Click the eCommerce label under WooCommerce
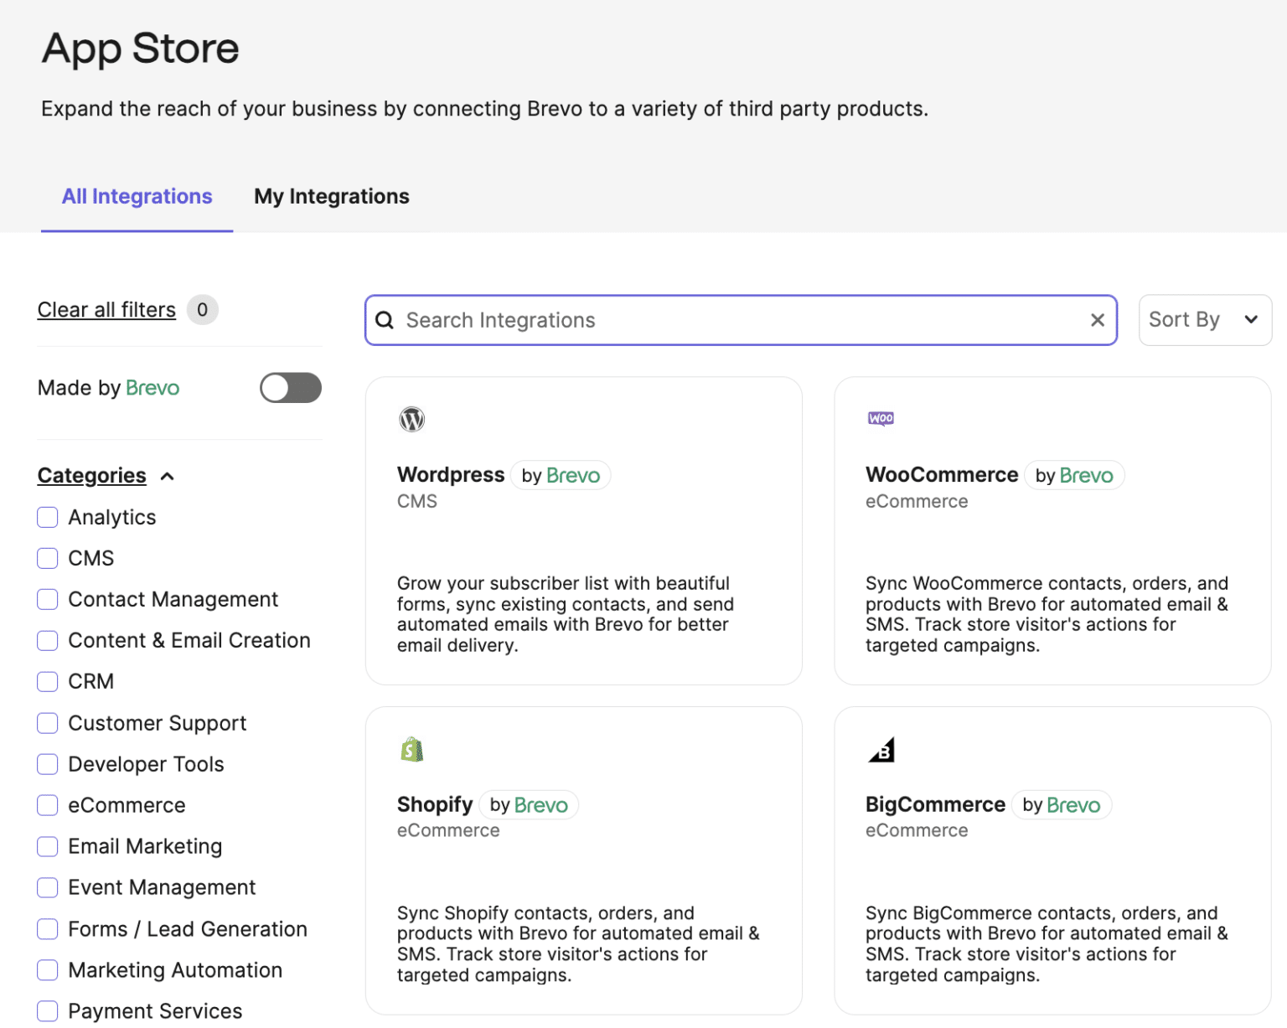1287x1028 pixels. point(917,501)
